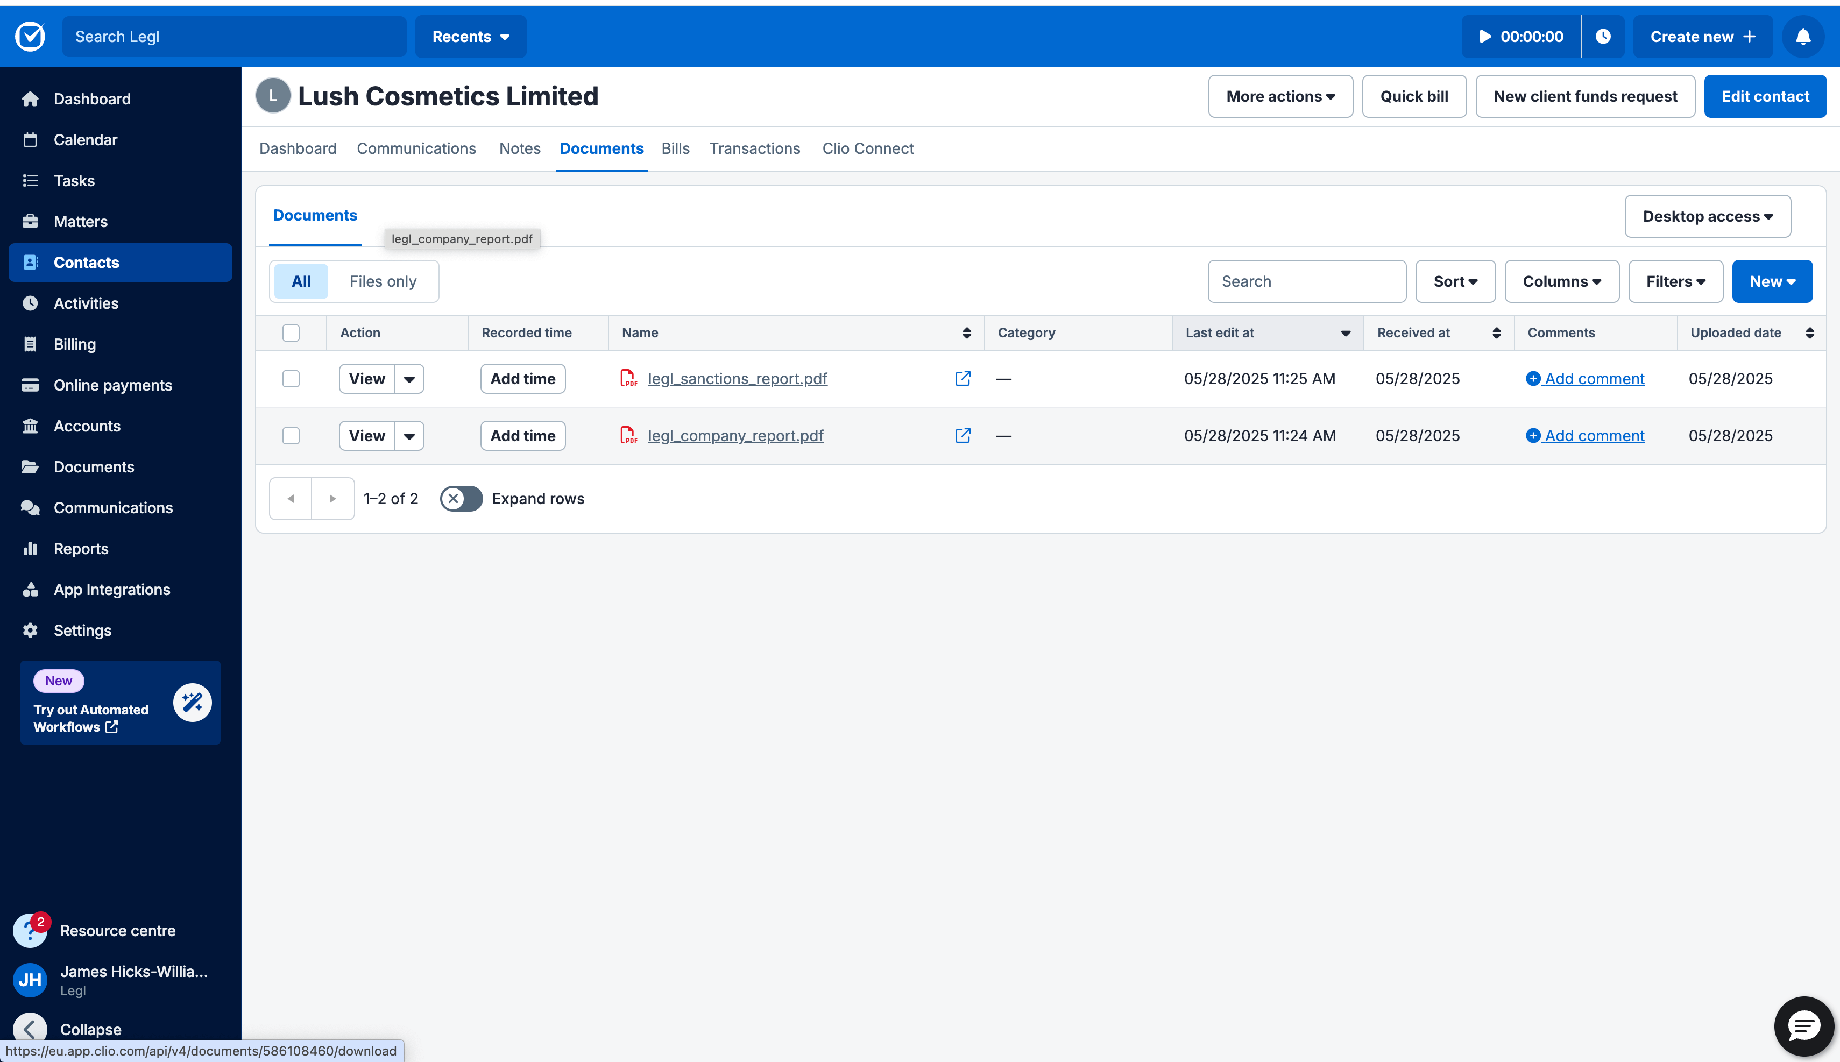Screen dimensions: 1840x1062
Task: Open the time entries clock icon
Action: [x=1603, y=37]
